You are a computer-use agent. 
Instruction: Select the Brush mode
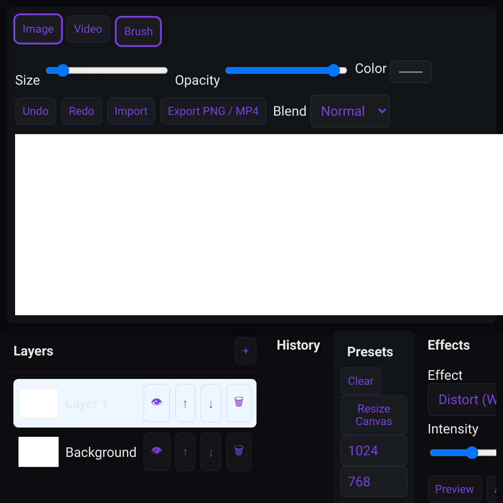tap(138, 31)
